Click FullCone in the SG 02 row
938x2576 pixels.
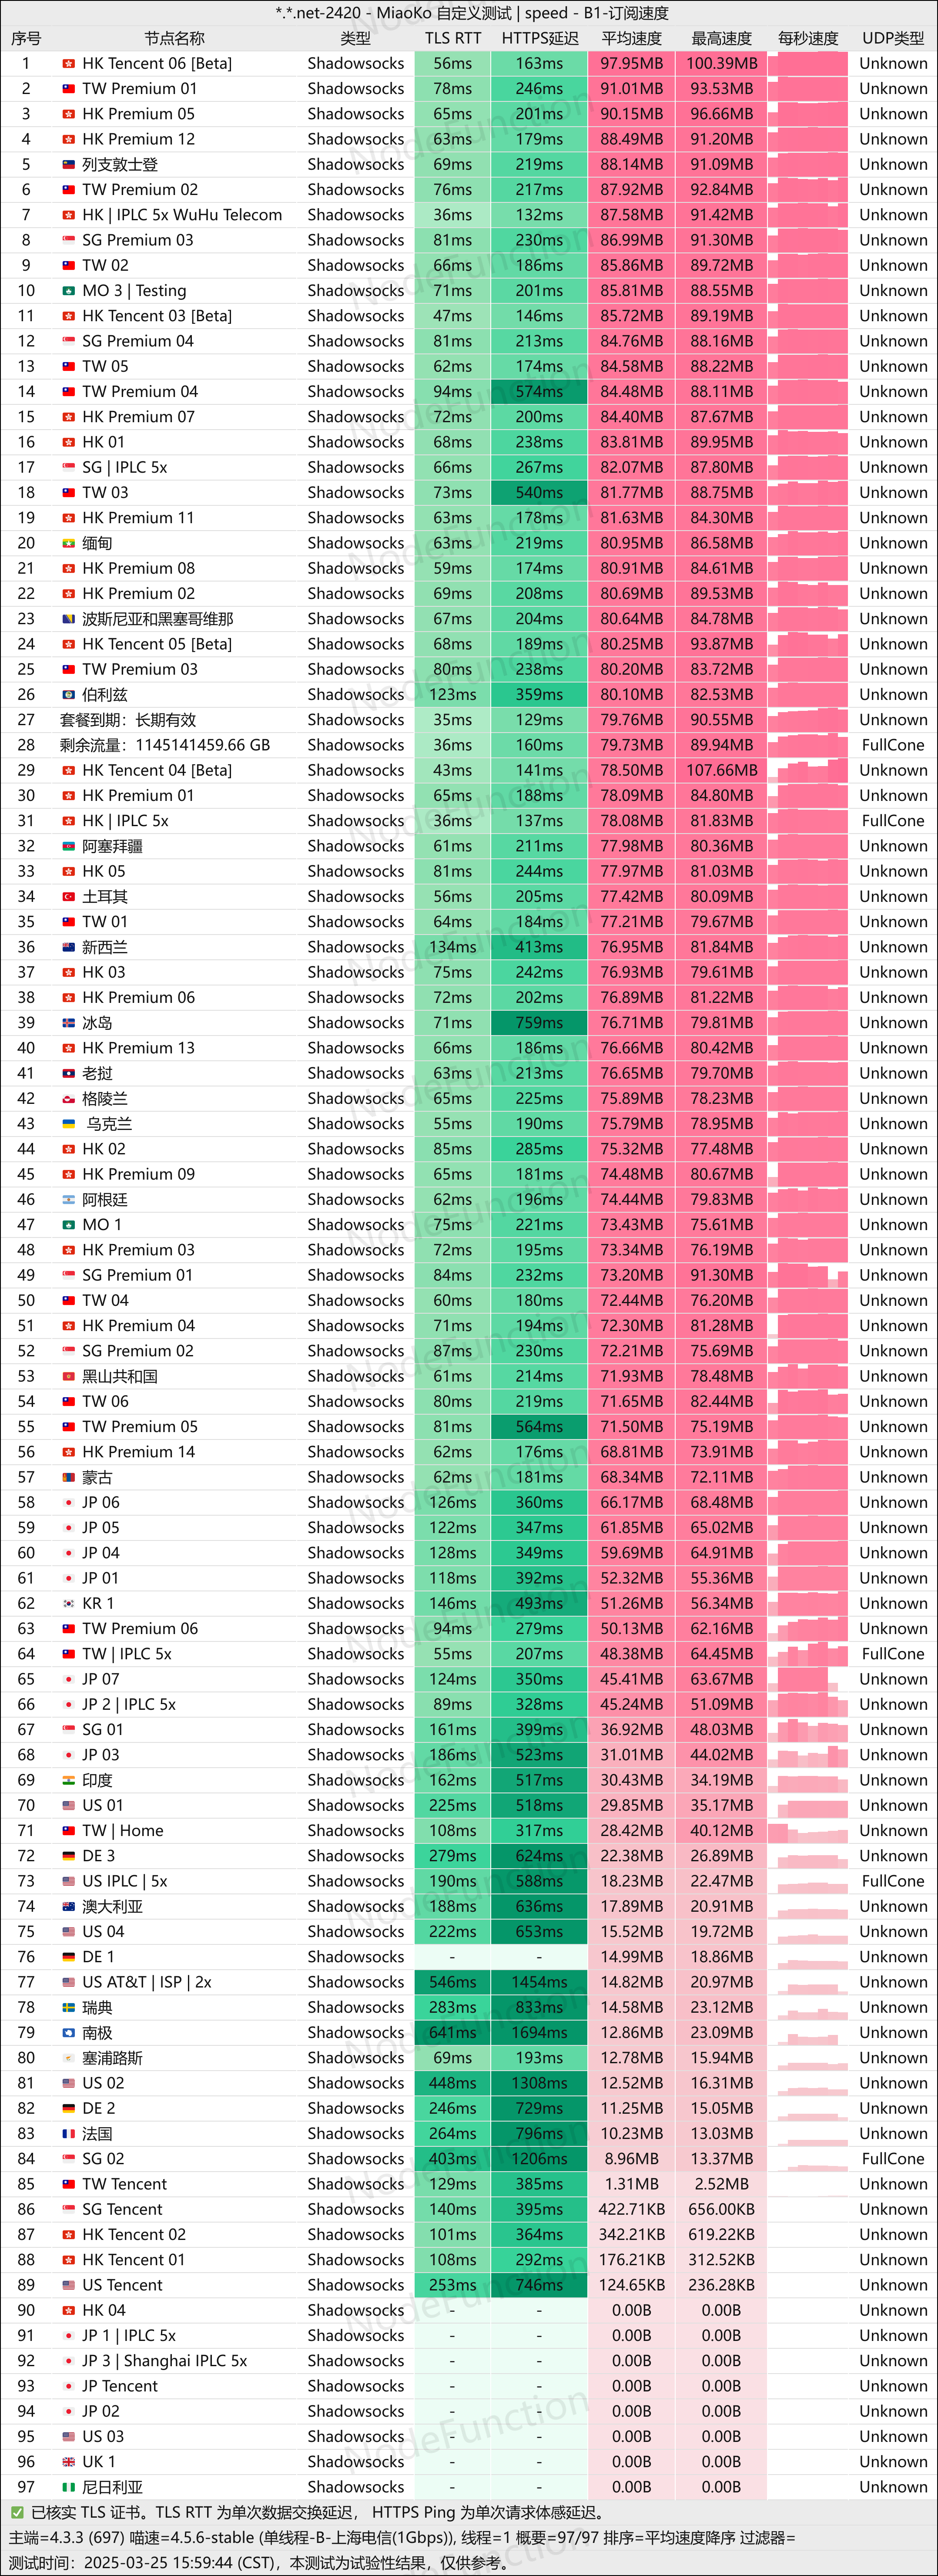pos(893,2159)
